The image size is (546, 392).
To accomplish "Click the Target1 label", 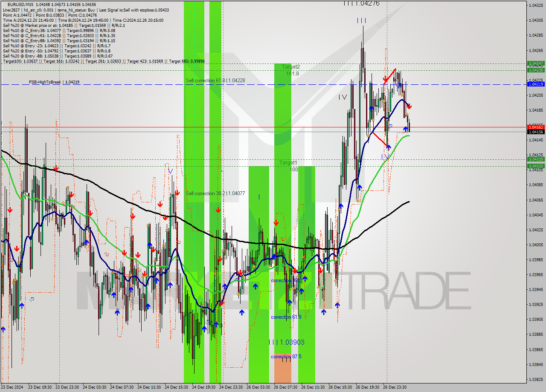I will tap(288, 162).
